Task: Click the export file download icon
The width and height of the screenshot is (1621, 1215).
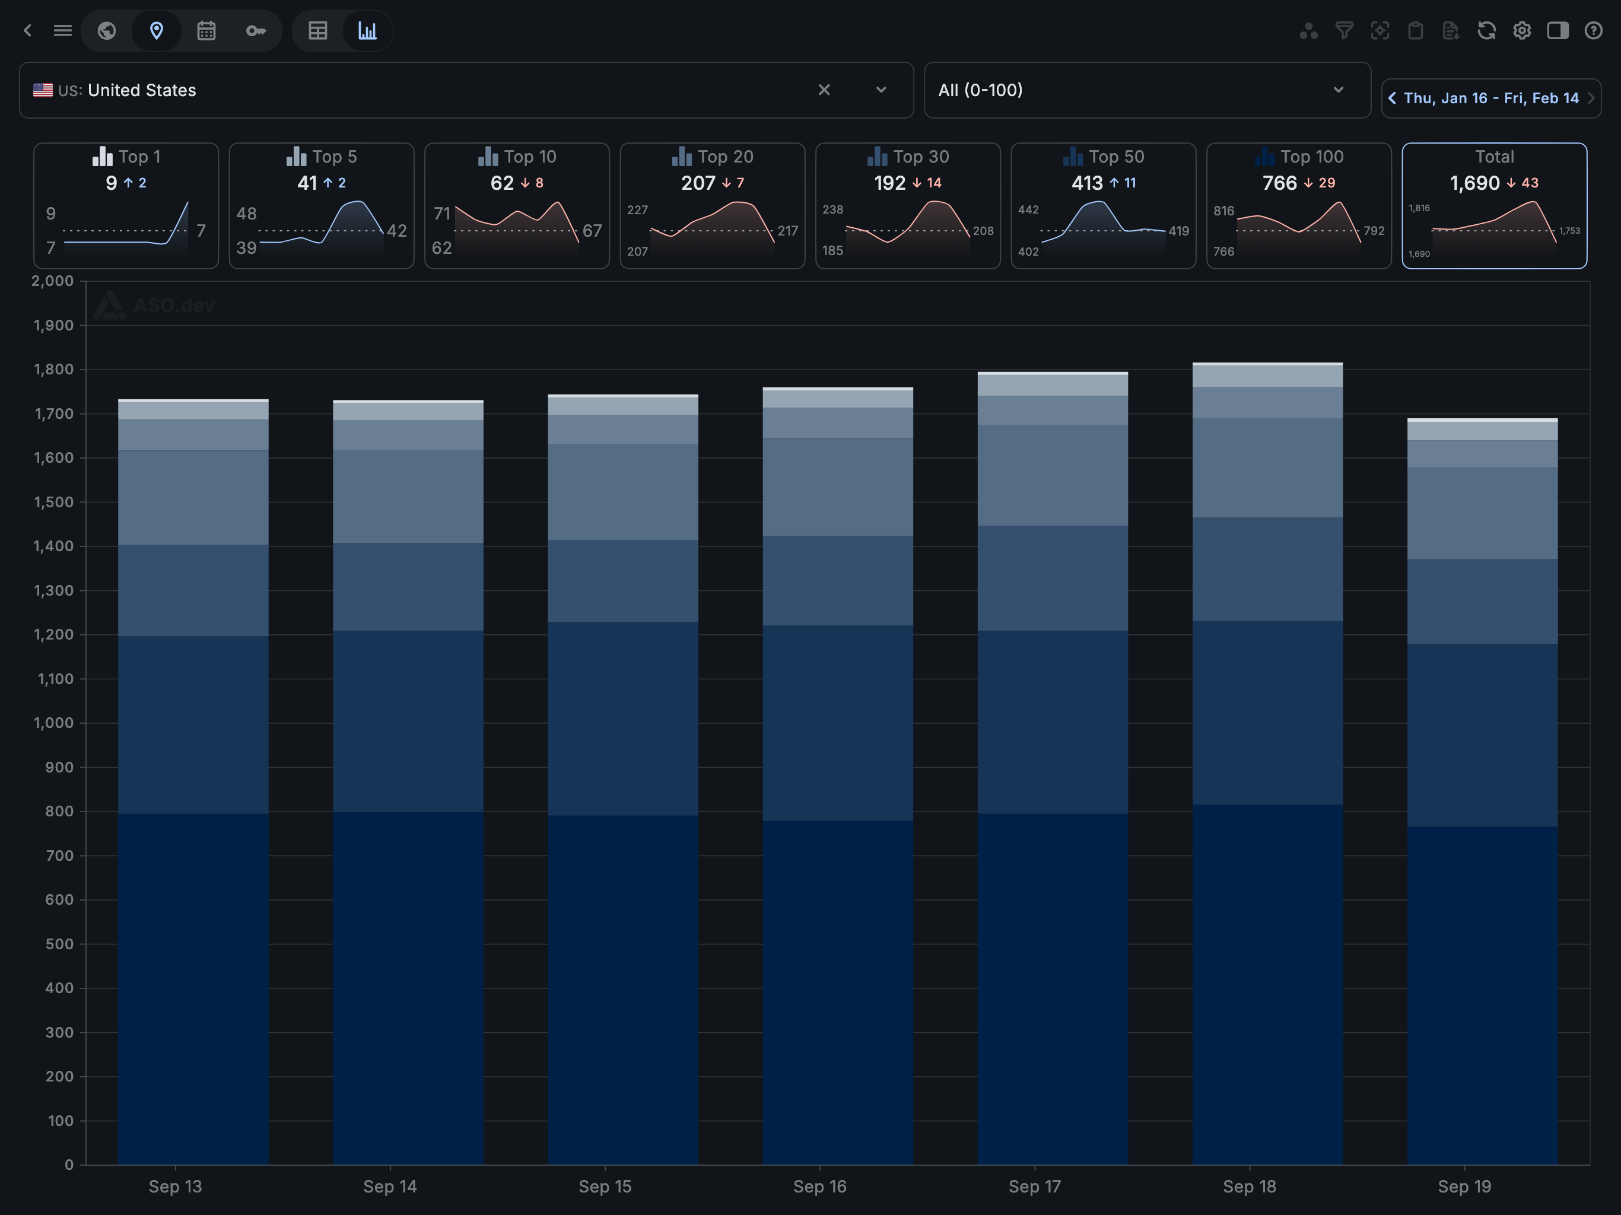Action: 1450,31
